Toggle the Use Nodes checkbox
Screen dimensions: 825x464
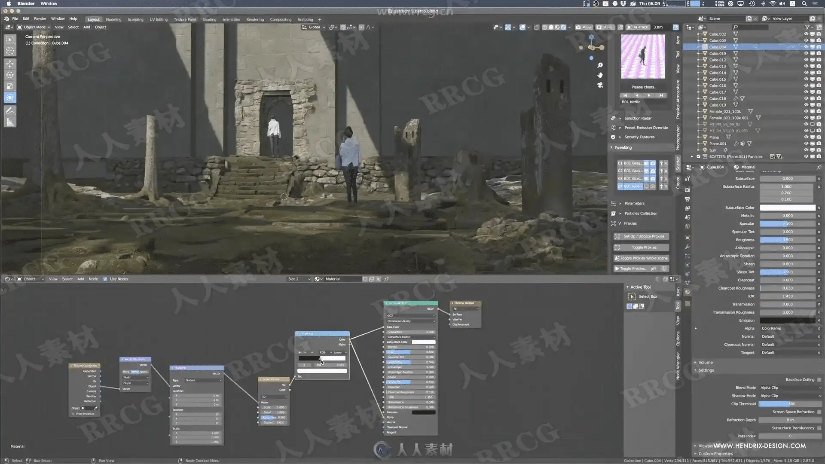[x=105, y=279]
